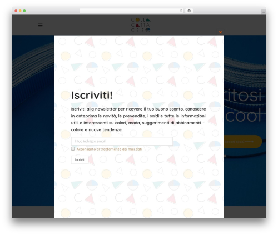
Task: Click the browser download icon
Action: (x=189, y=11)
